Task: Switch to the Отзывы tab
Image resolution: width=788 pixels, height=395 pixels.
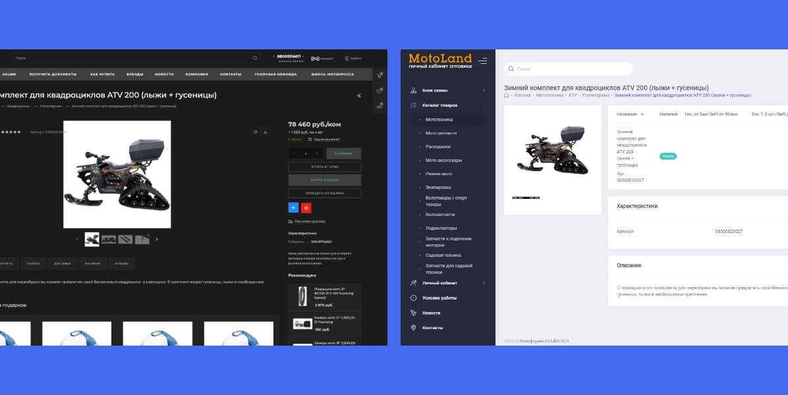Action: [122, 263]
